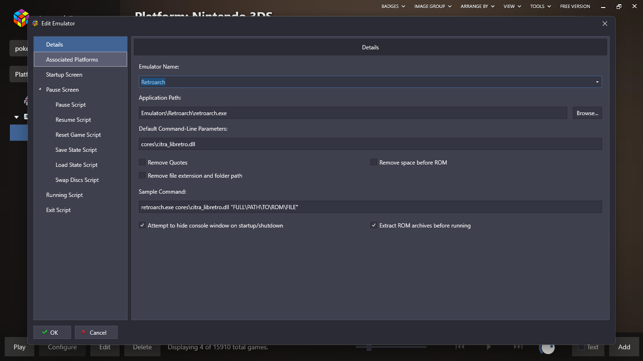This screenshot has height=361, width=643.
Task: Click the previous track media button
Action: tap(460, 347)
